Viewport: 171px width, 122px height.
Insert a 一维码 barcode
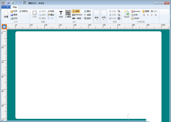(x=77, y=18)
